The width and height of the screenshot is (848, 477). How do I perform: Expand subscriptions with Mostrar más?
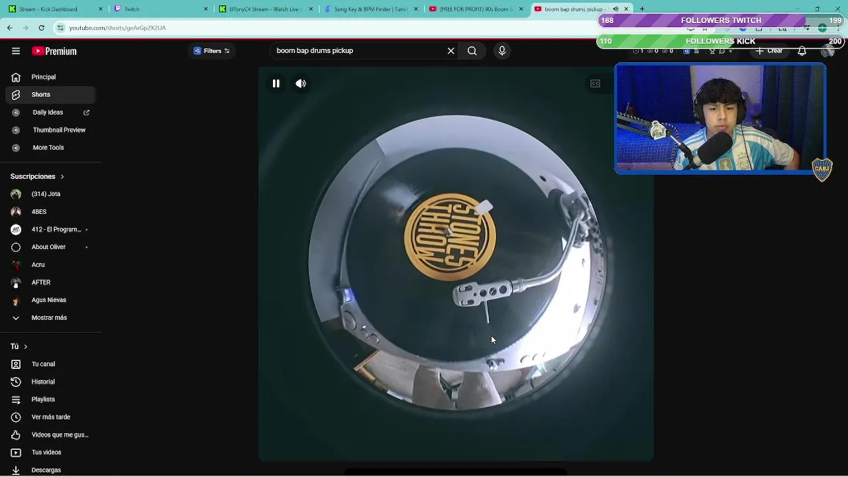click(50, 318)
